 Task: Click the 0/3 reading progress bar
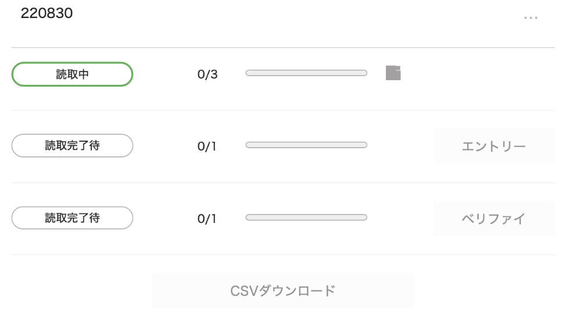pyautogui.click(x=306, y=73)
